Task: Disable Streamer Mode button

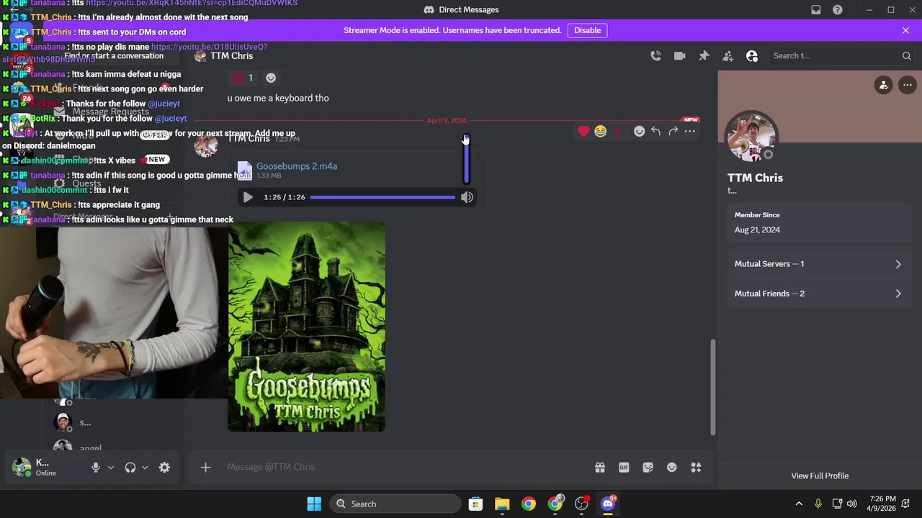Action: (588, 30)
